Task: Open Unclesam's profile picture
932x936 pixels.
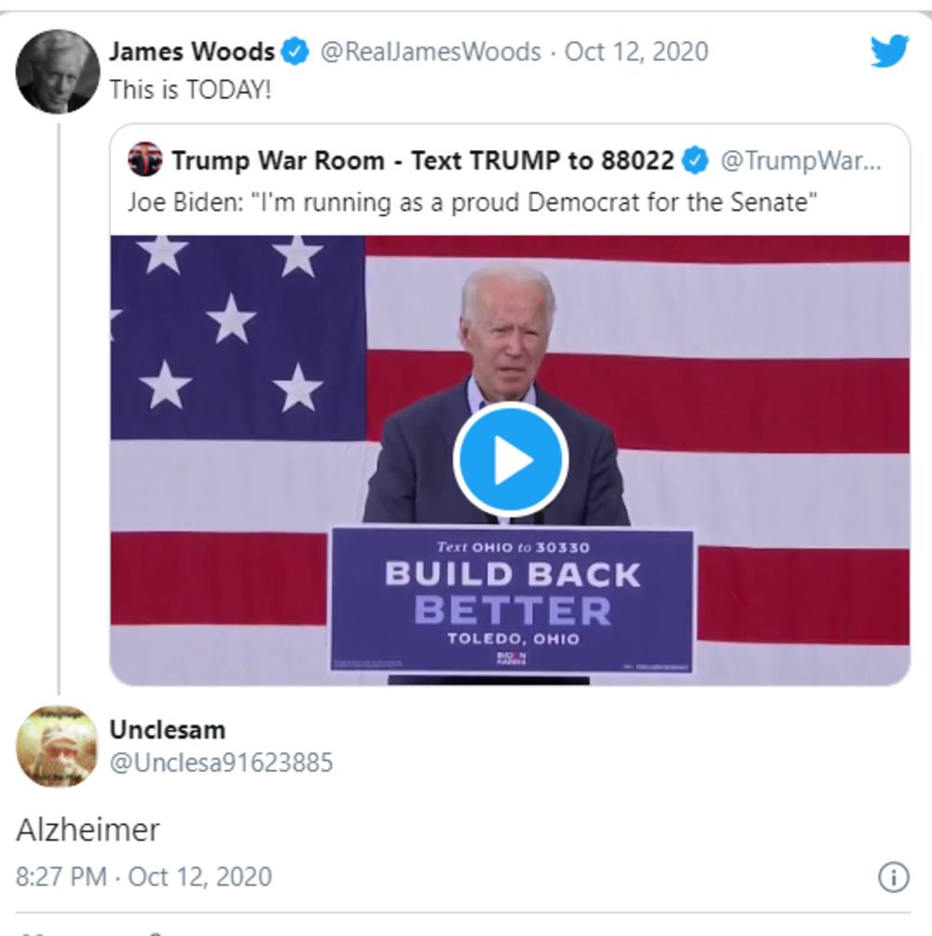Action: (x=57, y=746)
